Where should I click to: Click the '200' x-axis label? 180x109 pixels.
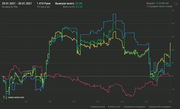26,102
